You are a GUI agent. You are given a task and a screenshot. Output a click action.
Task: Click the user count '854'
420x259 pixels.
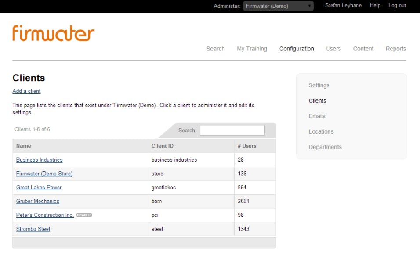[x=242, y=188]
